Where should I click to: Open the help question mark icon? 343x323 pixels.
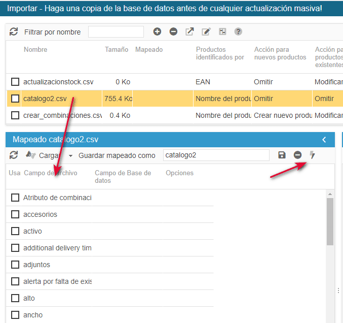(238, 32)
